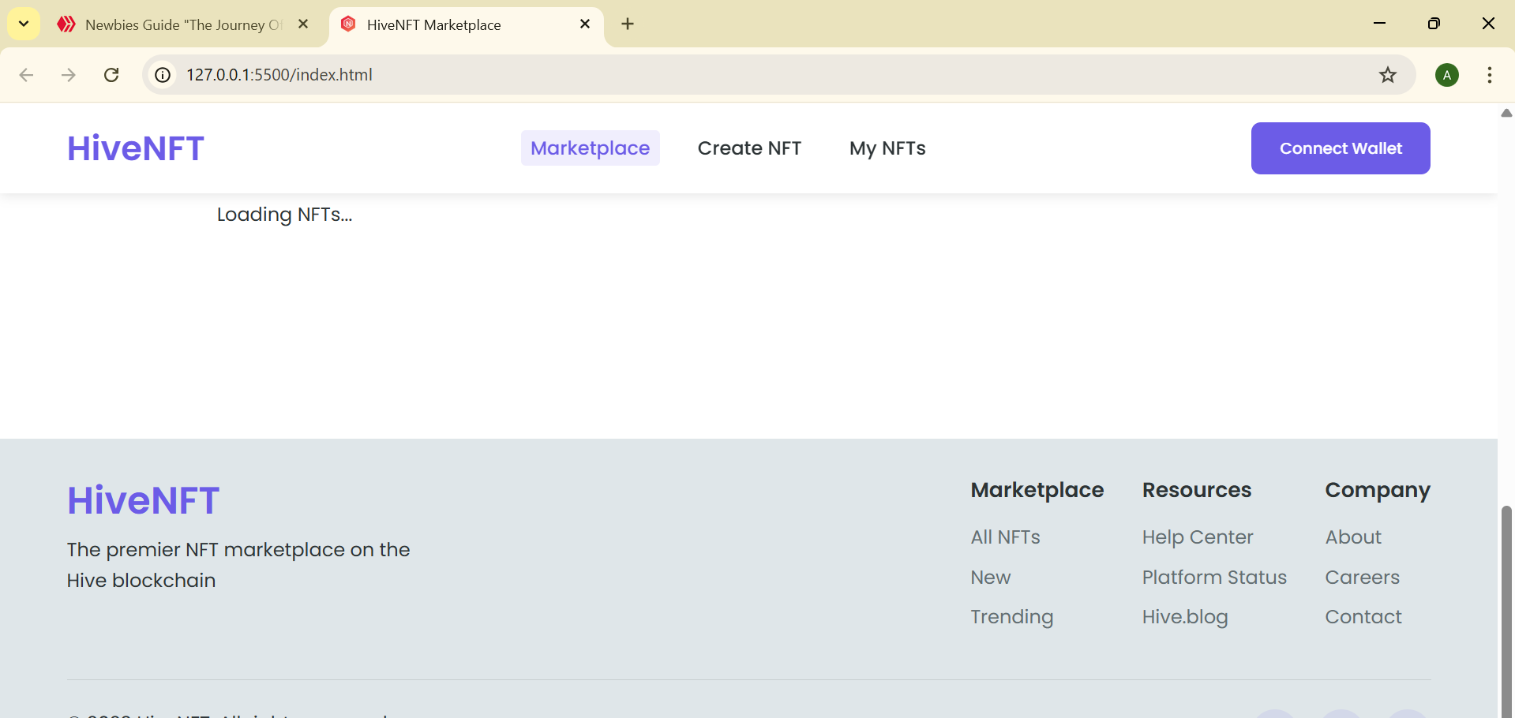The image size is (1515, 718).
Task: Open My NFTs section
Action: point(887,148)
